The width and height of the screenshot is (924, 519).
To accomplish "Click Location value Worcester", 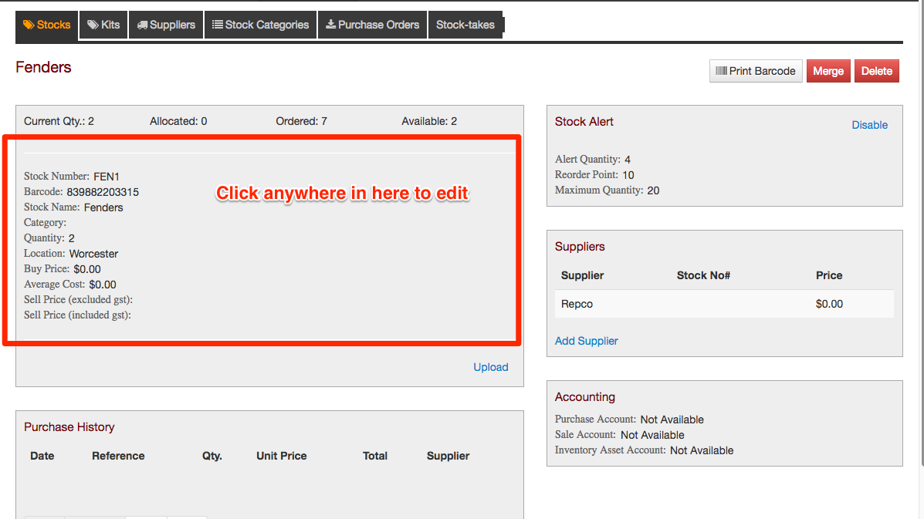I will click(93, 254).
